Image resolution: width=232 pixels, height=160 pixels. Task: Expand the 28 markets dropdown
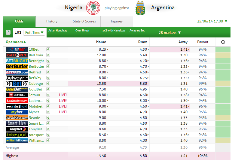click(x=170, y=33)
